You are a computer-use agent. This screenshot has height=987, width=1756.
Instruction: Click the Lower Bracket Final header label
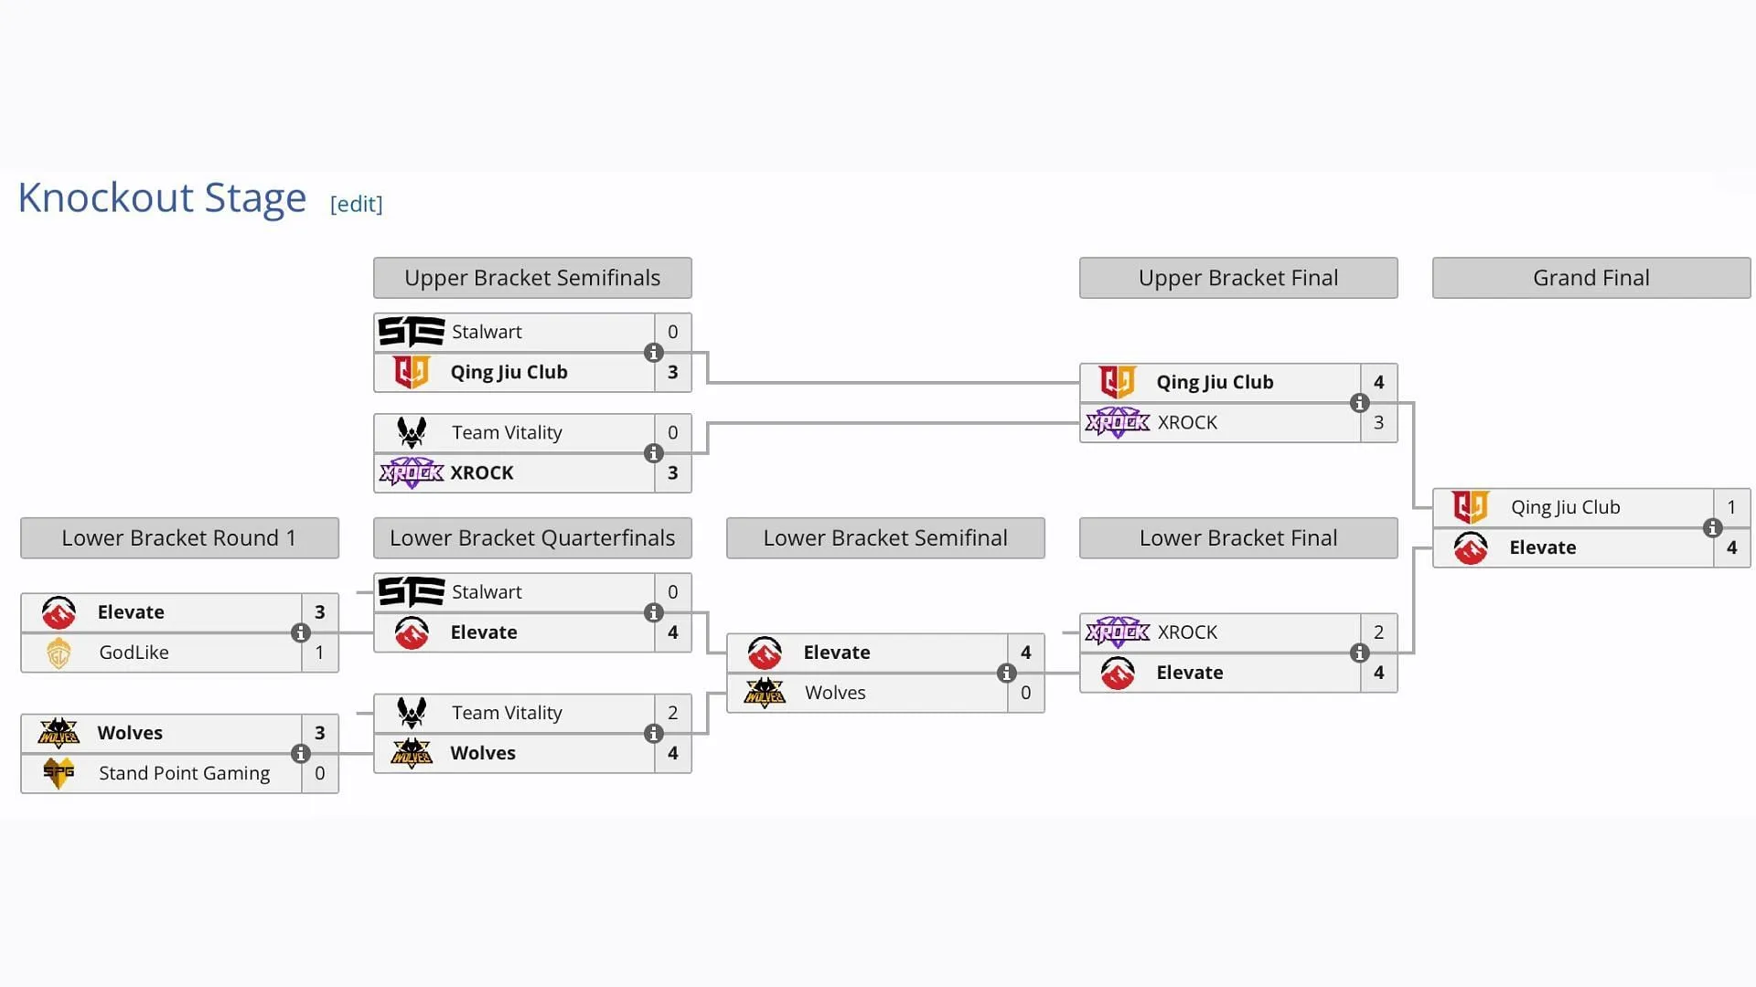[1238, 537]
